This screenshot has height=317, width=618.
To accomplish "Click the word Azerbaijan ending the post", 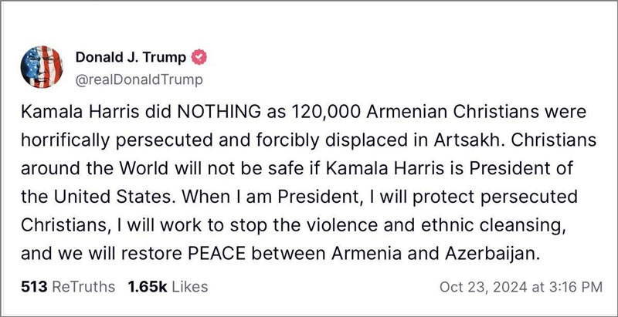I will (x=492, y=255).
